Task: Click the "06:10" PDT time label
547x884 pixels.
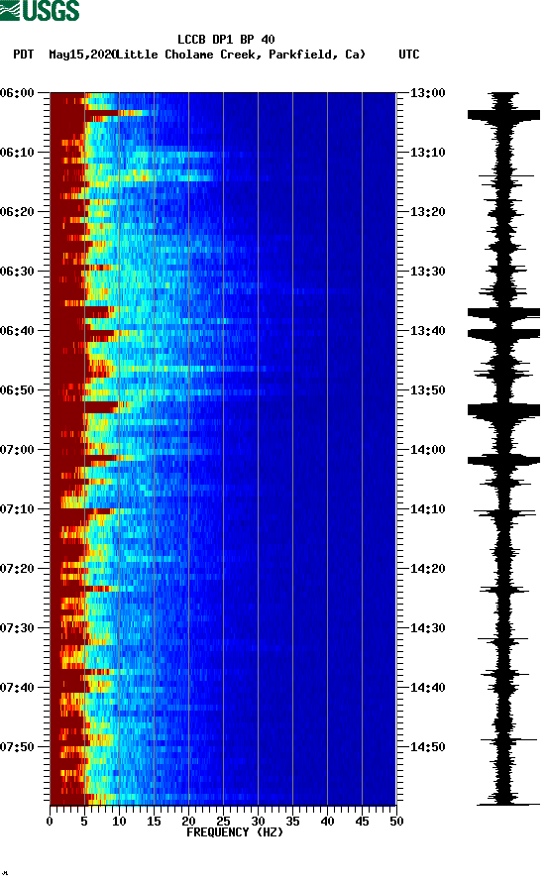Action: [17, 153]
